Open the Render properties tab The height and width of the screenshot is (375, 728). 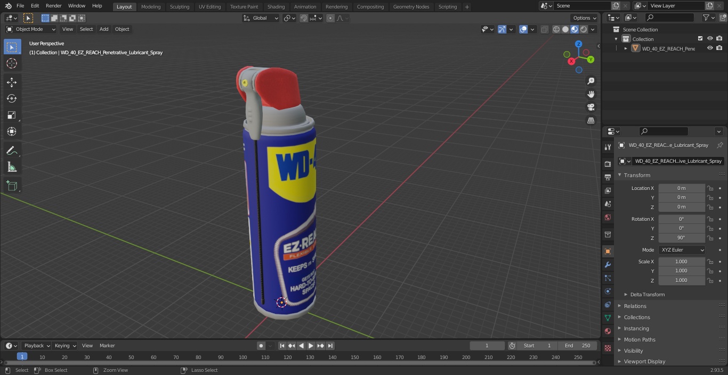click(608, 164)
